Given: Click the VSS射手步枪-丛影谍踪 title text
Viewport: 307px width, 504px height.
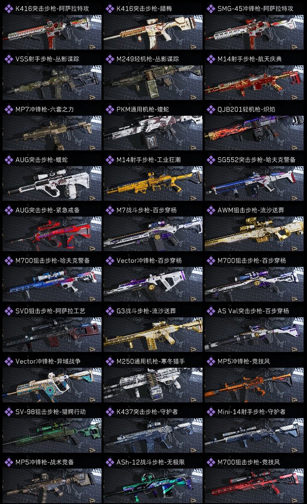Looking at the screenshot, I should [x=47, y=59].
